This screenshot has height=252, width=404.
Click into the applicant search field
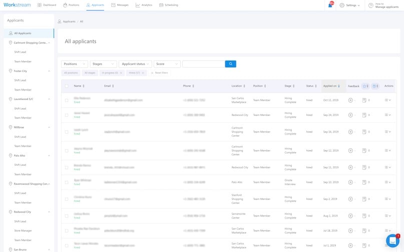point(203,64)
